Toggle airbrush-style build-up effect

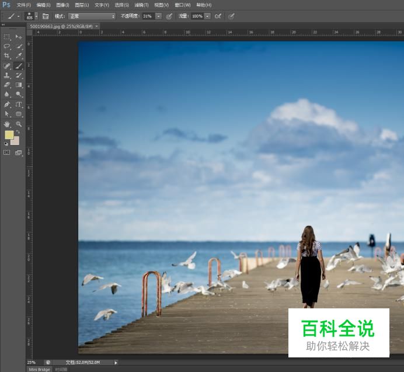point(218,16)
